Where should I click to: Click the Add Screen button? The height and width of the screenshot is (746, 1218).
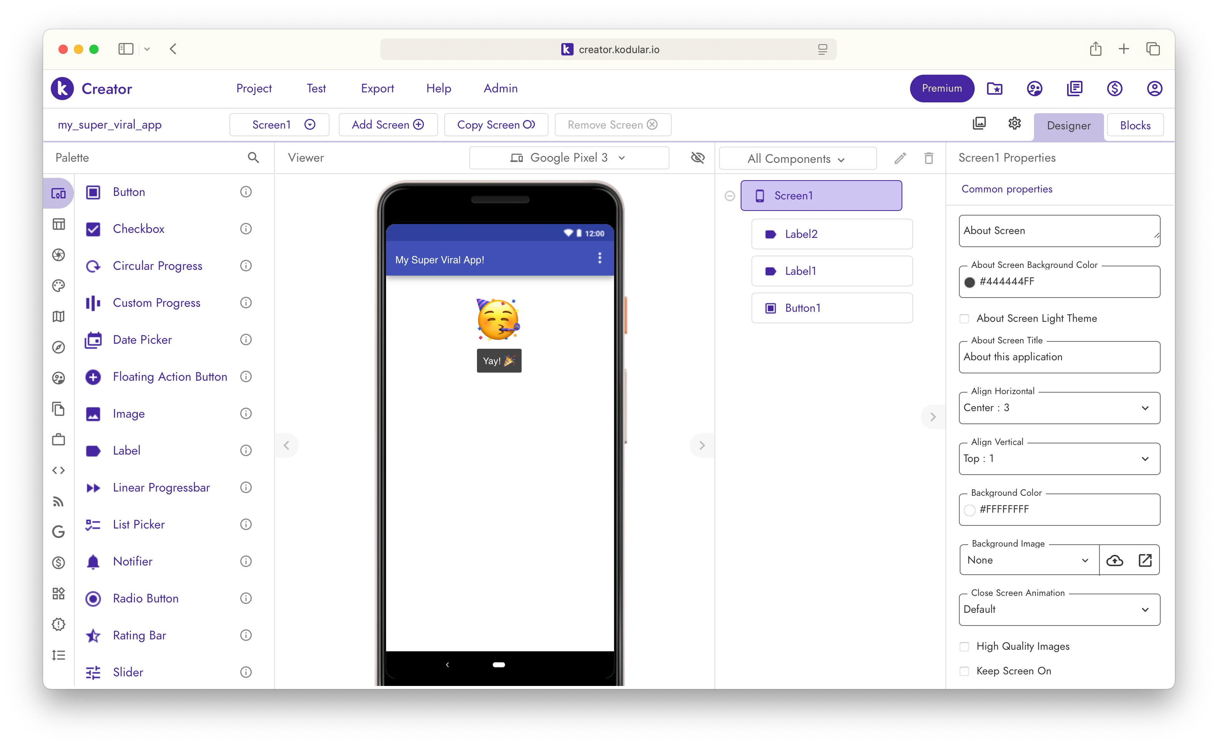[388, 125]
